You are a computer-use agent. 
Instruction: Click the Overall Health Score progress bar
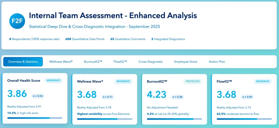coord(35,118)
